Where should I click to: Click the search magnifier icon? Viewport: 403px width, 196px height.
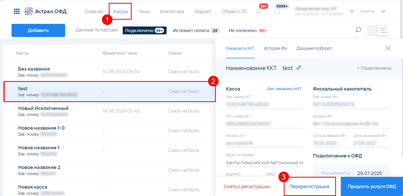click(358, 30)
